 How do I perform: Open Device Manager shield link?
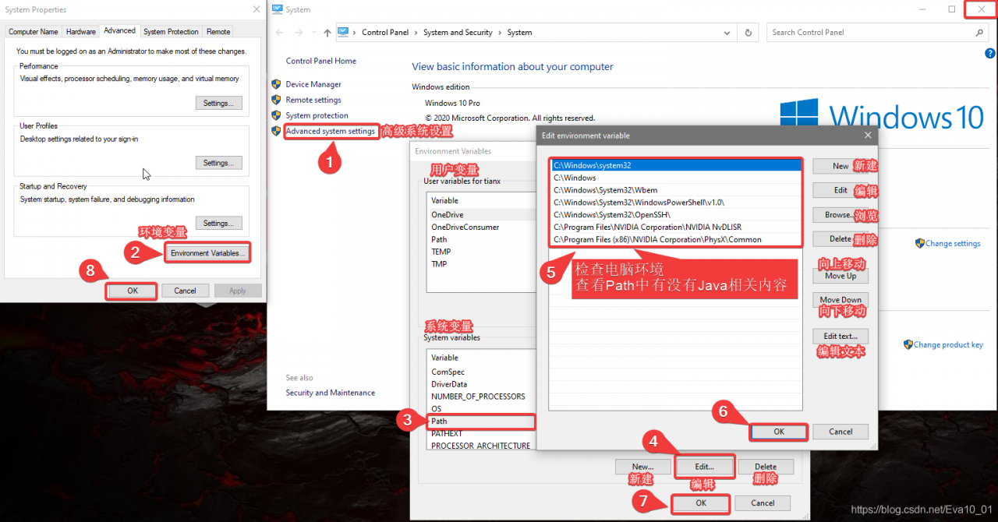tap(313, 84)
